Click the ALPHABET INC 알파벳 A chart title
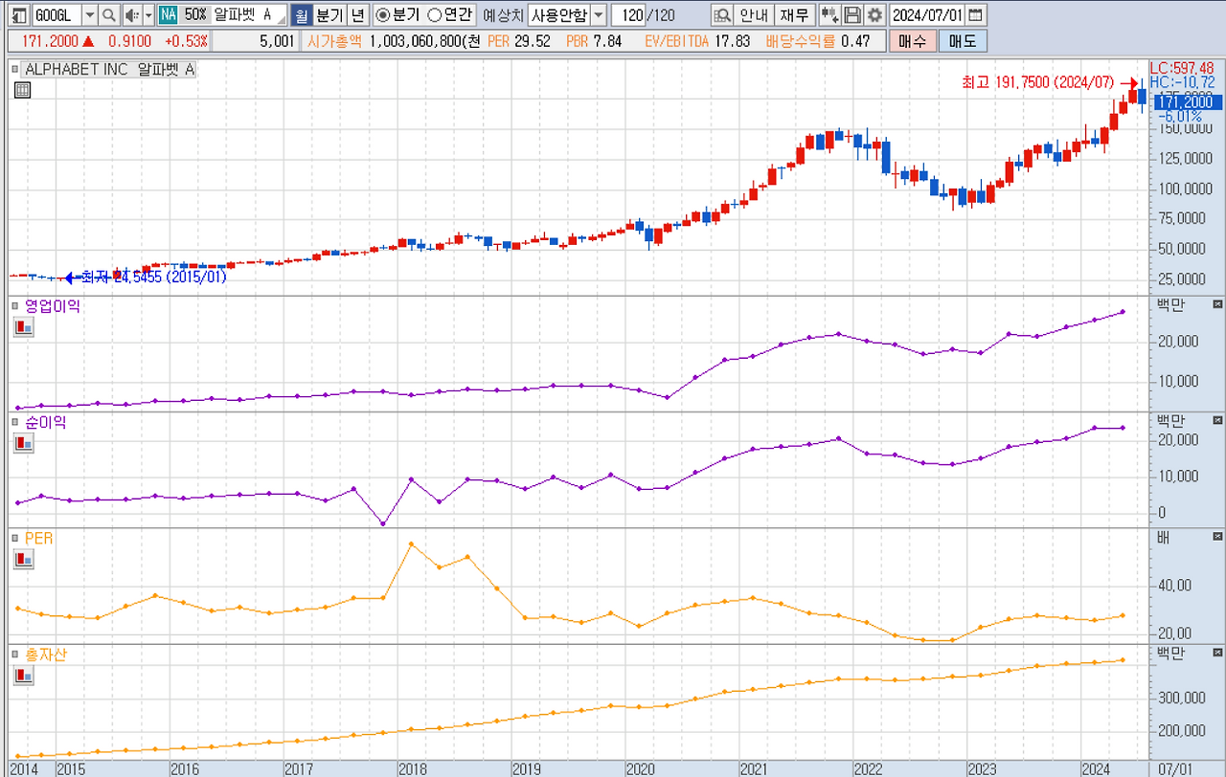The height and width of the screenshot is (777, 1226). click(x=109, y=69)
